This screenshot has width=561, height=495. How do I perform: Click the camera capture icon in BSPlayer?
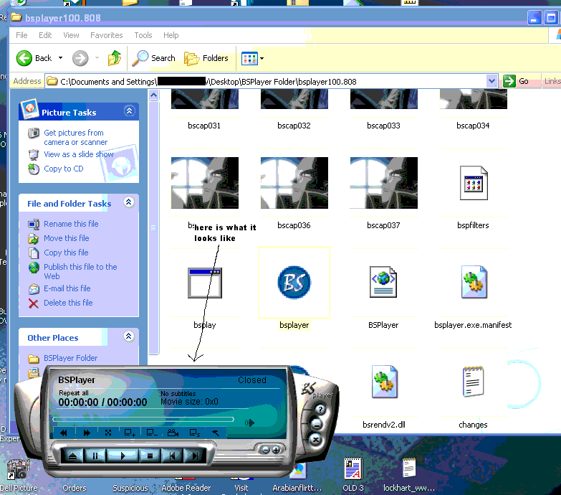(x=173, y=433)
